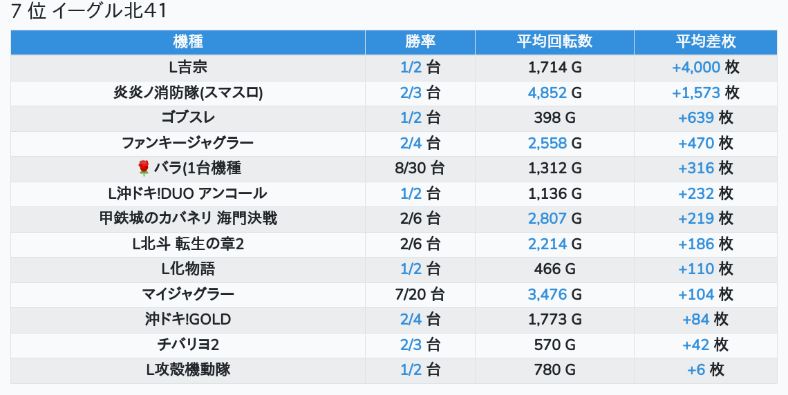Image resolution: width=788 pixels, height=395 pixels.
Task: Open 2/4 link in 沖ドキ!GOLD row
Action: click(411, 320)
